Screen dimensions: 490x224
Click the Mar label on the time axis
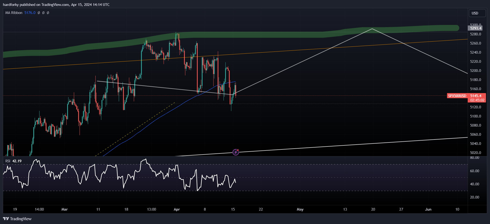click(x=64, y=209)
